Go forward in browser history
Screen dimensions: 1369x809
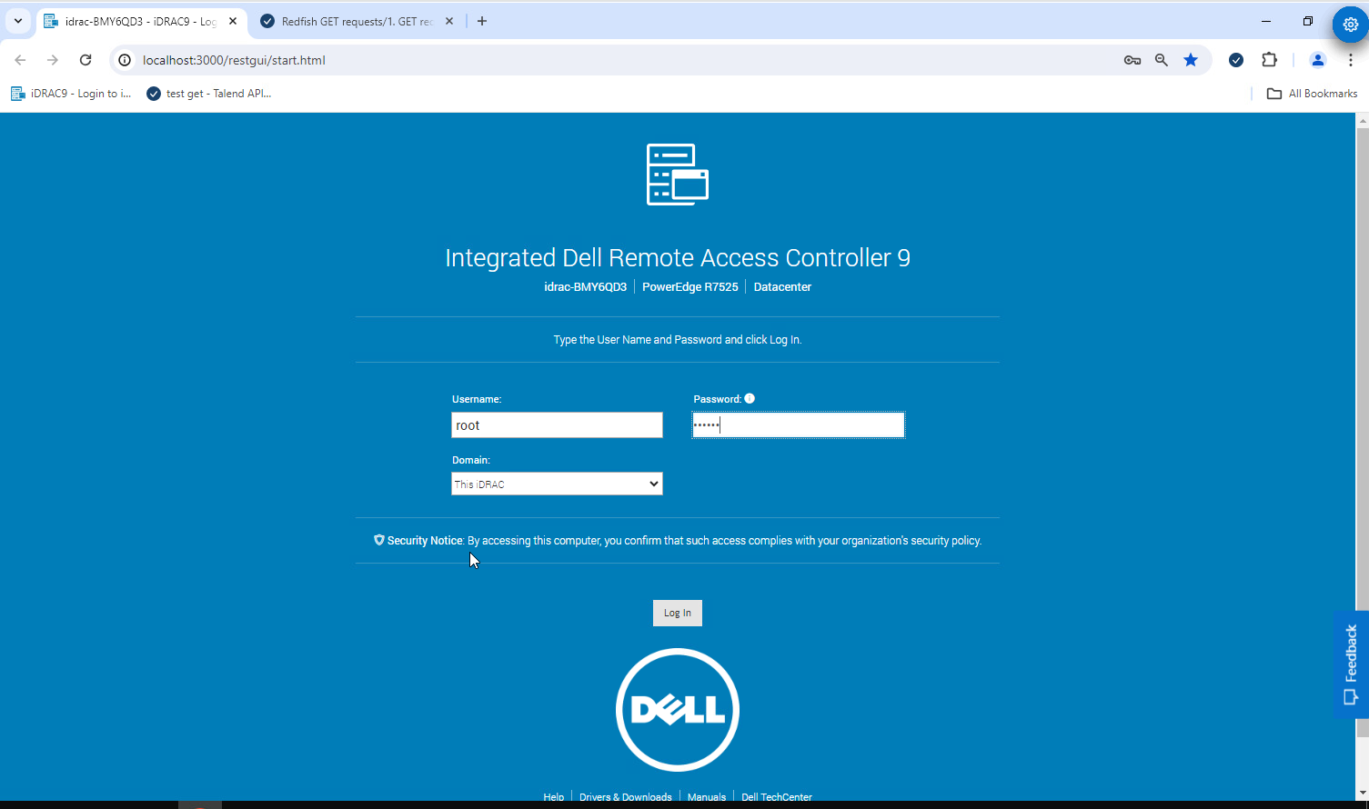click(x=53, y=60)
